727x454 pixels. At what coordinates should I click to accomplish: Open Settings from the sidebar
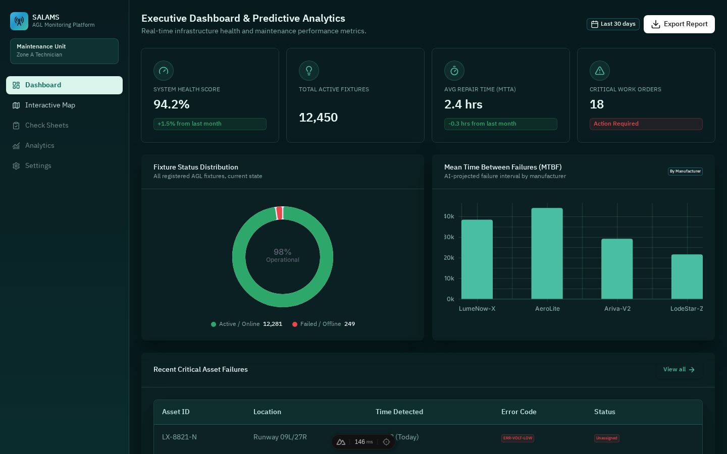(64, 166)
